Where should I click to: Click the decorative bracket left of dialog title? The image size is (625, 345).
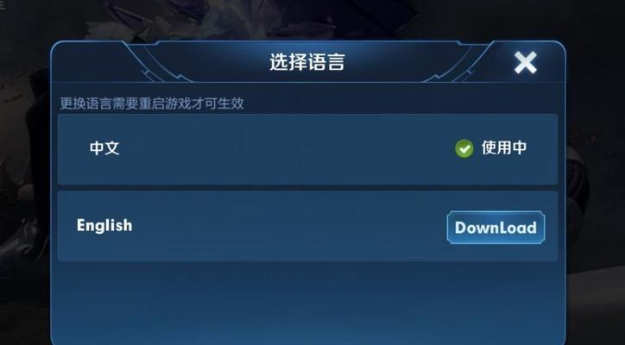pos(160,62)
